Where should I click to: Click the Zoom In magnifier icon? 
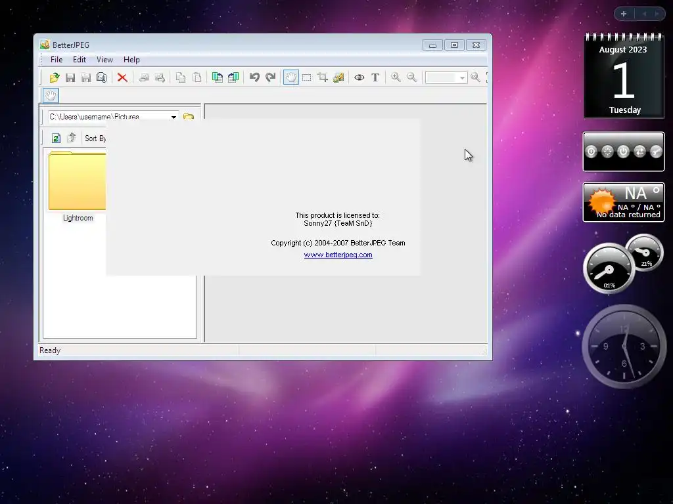[x=396, y=77]
